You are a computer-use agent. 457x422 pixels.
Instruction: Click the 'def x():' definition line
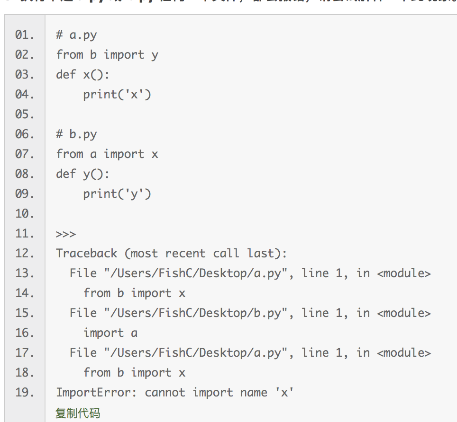click(82, 75)
